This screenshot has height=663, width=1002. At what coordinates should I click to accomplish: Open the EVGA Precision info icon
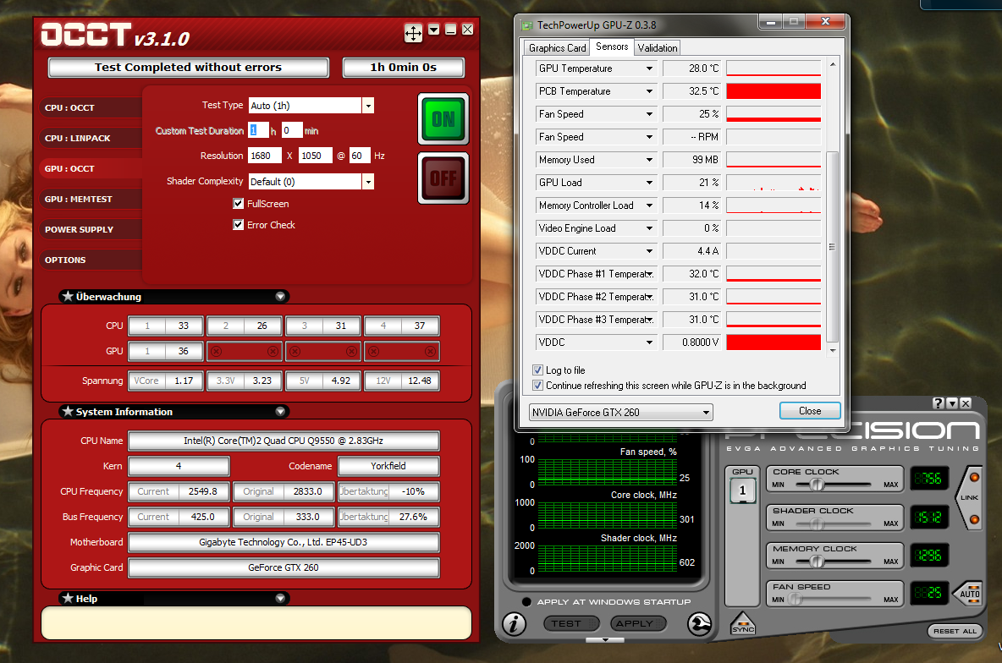click(x=514, y=624)
